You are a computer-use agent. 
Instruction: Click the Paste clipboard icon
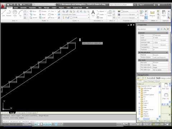point(164,13)
